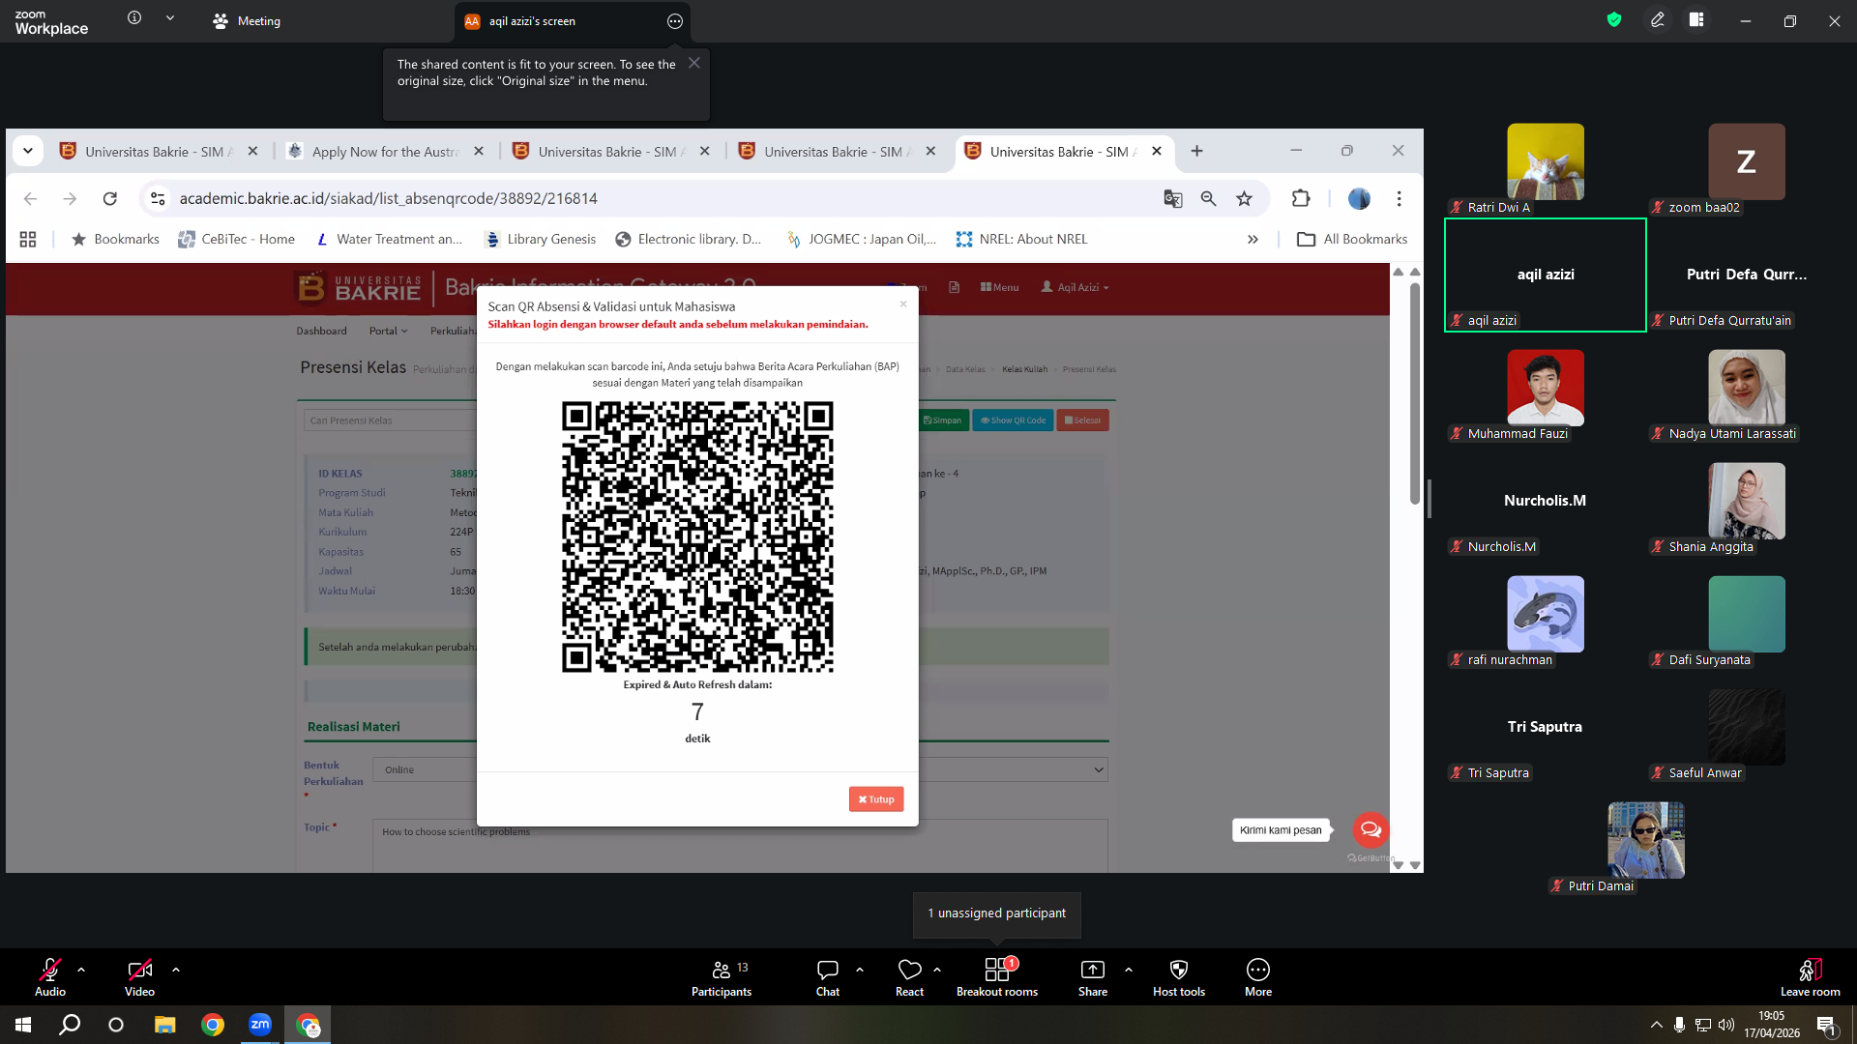
Task: Click the Kirimi kami pesan chat icon
Action: point(1371,829)
